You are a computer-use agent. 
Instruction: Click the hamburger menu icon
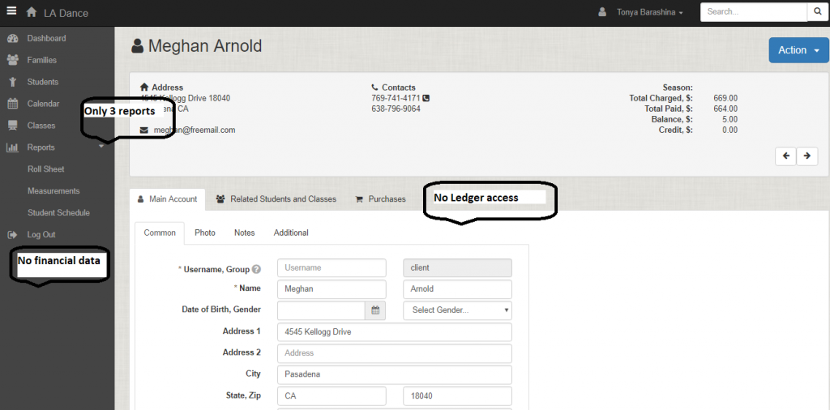(11, 12)
